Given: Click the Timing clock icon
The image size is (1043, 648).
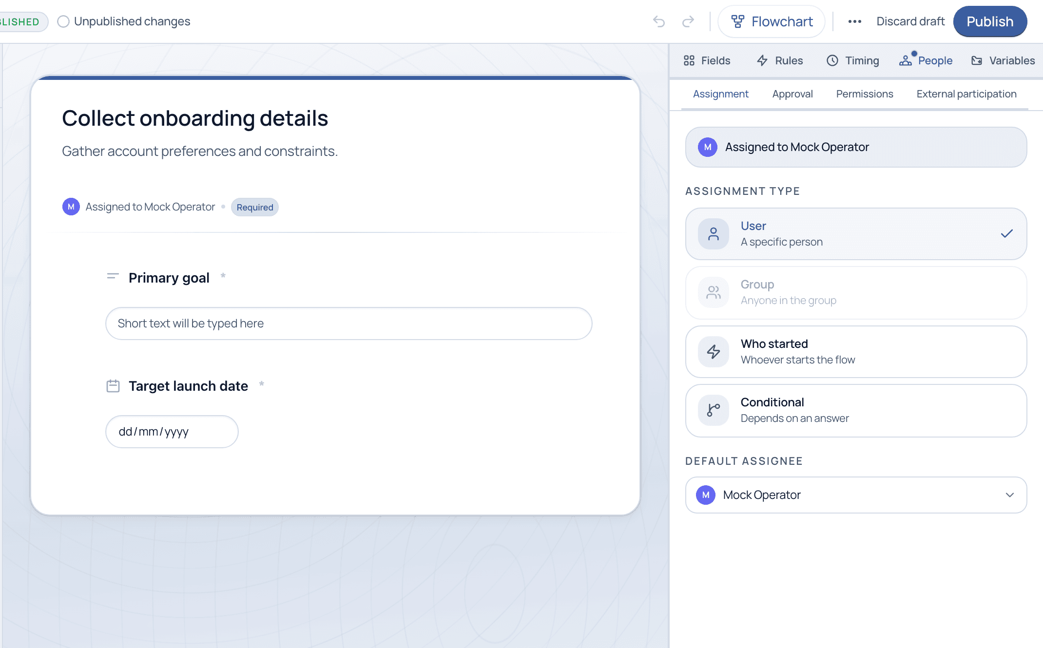Looking at the screenshot, I should [x=832, y=60].
